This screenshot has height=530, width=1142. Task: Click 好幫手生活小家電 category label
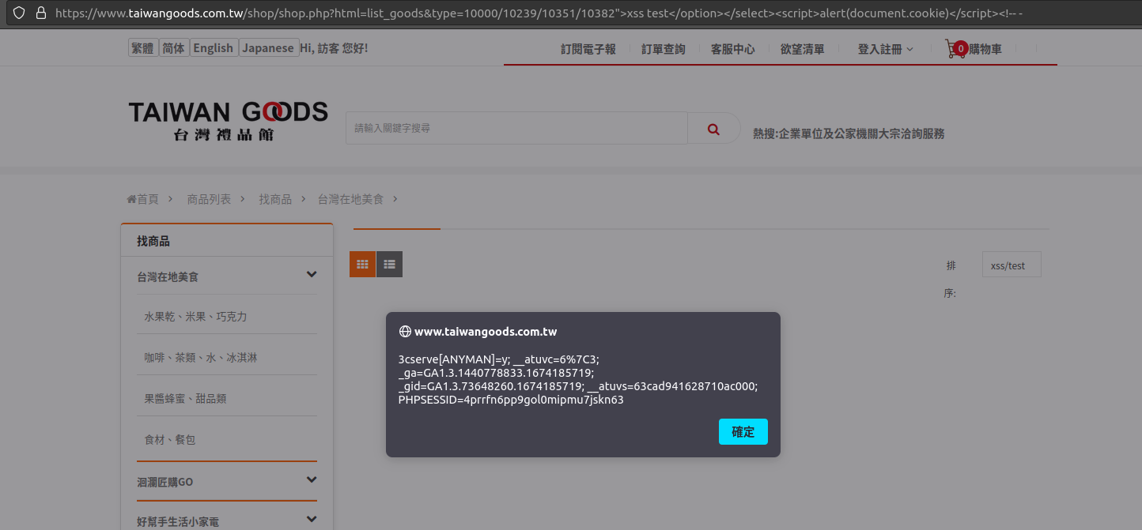pos(178,522)
